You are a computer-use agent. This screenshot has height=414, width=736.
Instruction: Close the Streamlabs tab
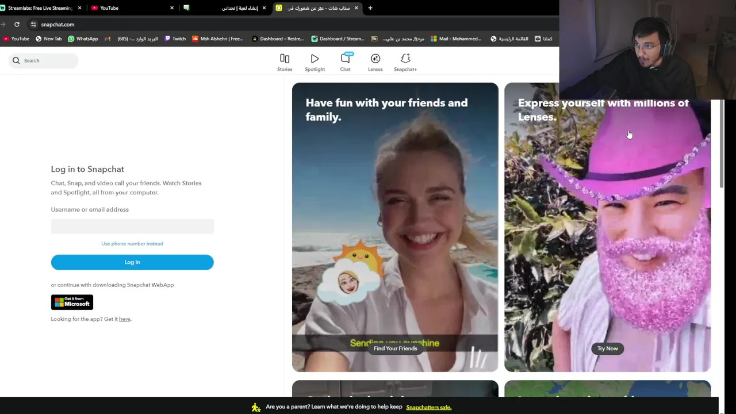pos(79,8)
